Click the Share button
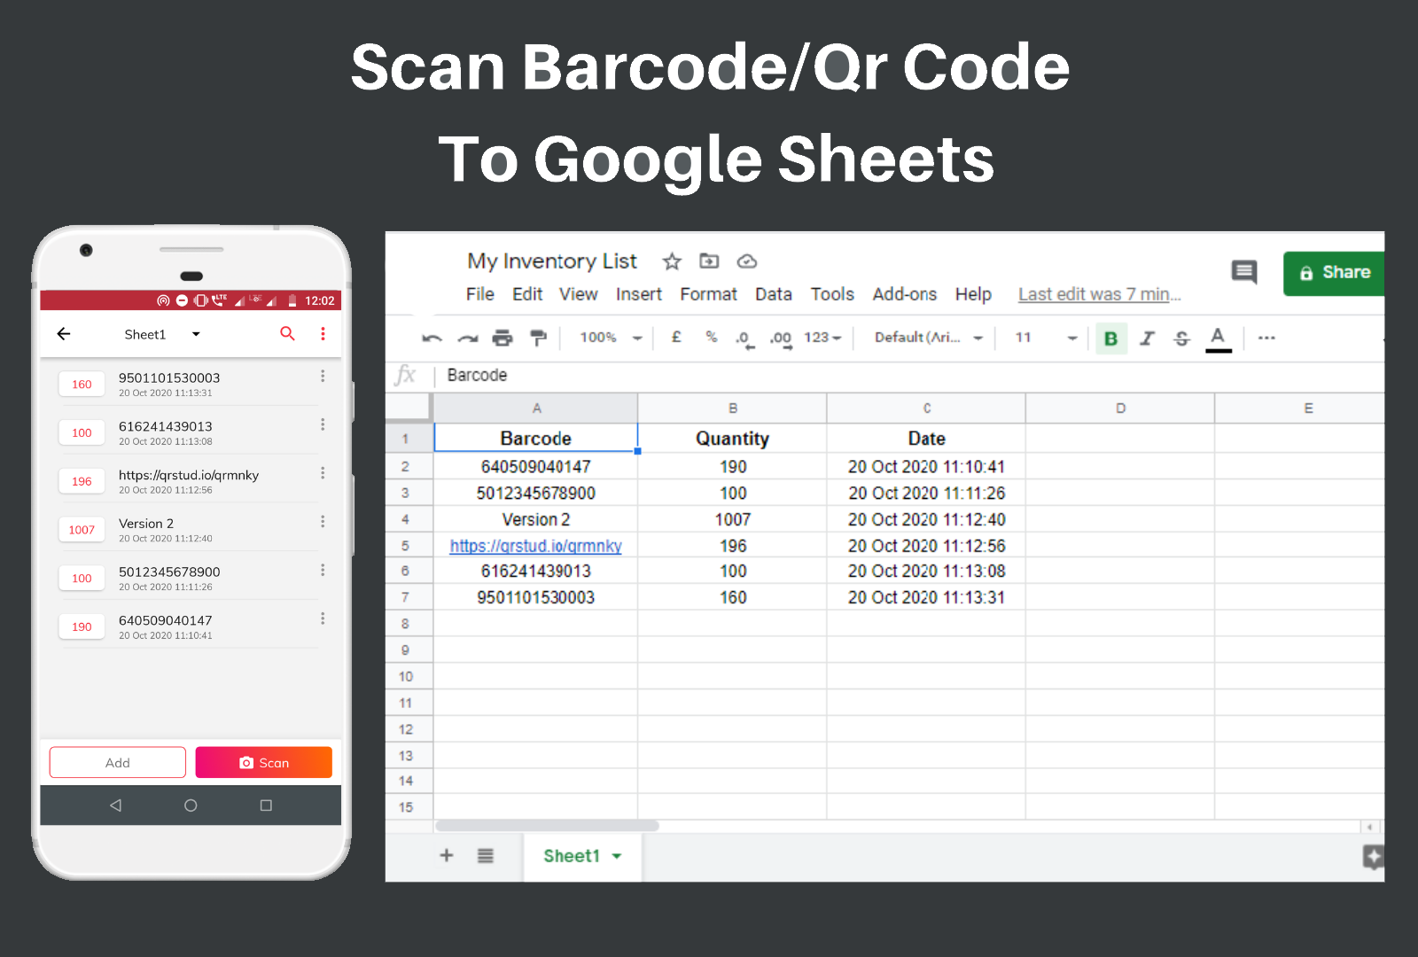The width and height of the screenshot is (1418, 957). click(x=1333, y=273)
